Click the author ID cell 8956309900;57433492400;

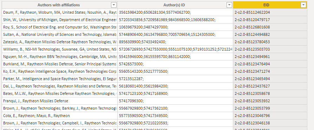[x=175, y=42]
